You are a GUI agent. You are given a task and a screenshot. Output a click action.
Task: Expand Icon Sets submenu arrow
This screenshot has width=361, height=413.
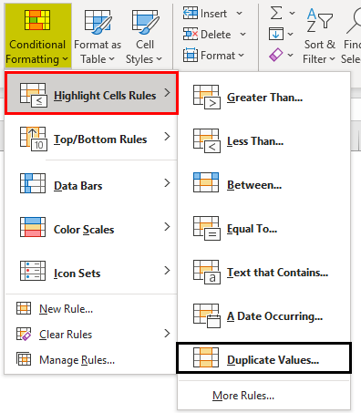click(x=167, y=271)
